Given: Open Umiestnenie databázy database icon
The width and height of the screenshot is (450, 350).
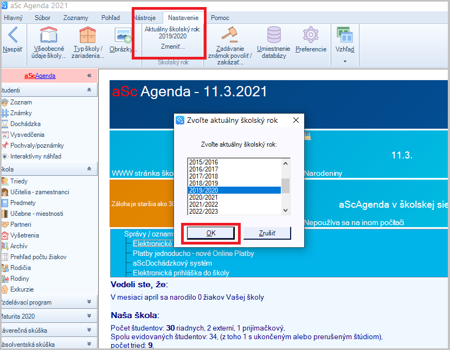Looking at the screenshot, I should pyautogui.click(x=274, y=35).
